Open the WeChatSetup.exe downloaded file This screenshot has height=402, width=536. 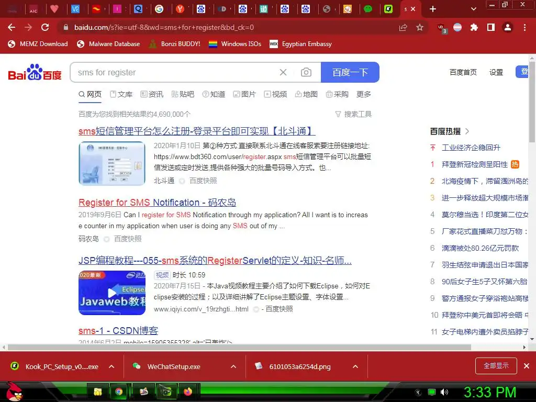(174, 366)
